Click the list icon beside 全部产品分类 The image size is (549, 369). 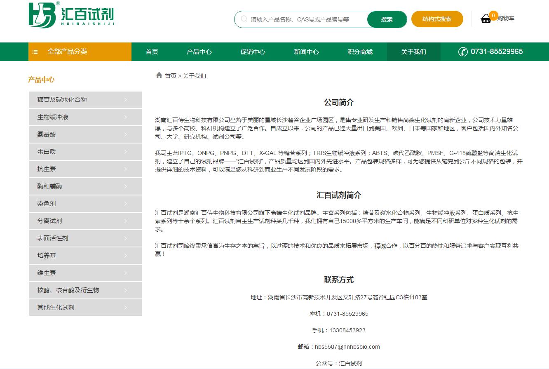[35, 52]
